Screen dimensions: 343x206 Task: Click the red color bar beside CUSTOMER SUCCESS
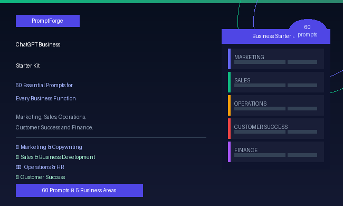pos(229,128)
